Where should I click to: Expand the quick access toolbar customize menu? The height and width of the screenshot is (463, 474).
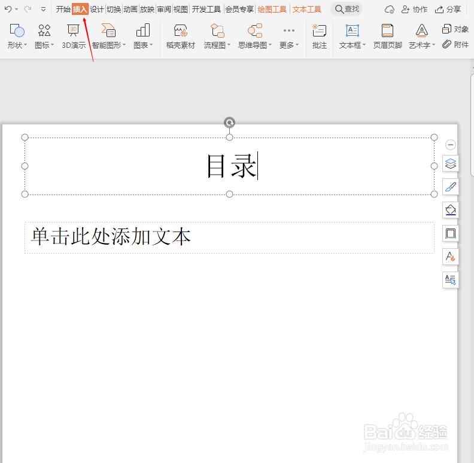click(x=43, y=10)
